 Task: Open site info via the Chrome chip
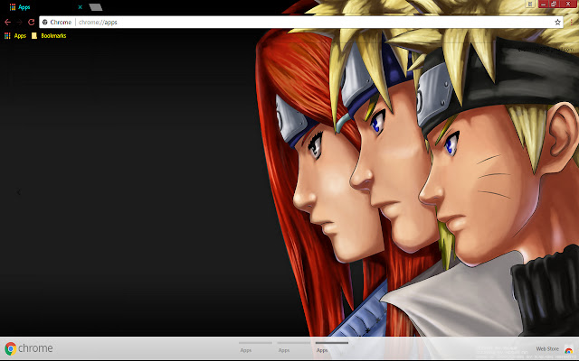coord(57,22)
